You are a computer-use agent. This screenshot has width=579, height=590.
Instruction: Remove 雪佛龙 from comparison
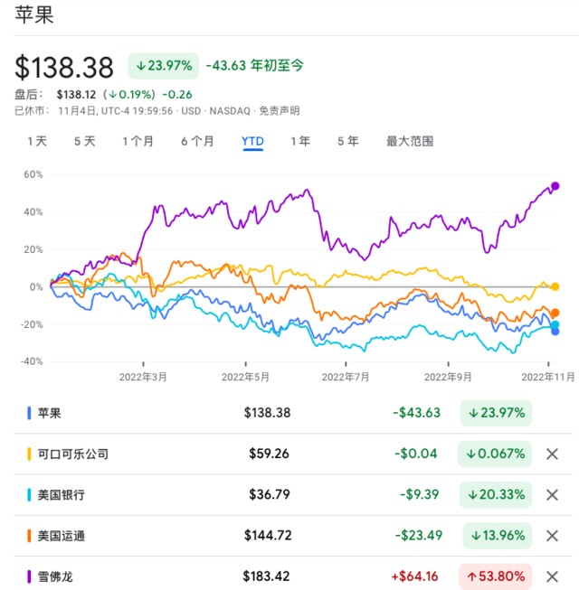point(552,576)
